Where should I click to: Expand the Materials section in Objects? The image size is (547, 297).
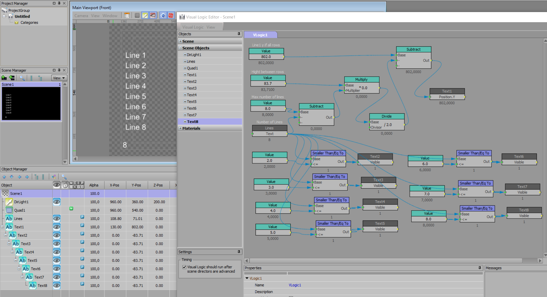click(x=180, y=128)
